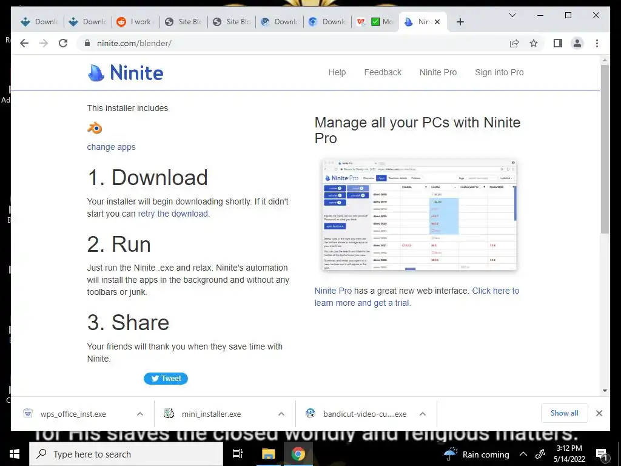Click Sign into Pro
The width and height of the screenshot is (621, 466).
(x=499, y=72)
